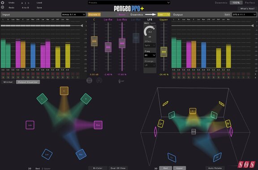The height and width of the screenshot is (170, 258).
Task: Toggle Auto Rotate for the 3D view
Action: tap(215, 168)
